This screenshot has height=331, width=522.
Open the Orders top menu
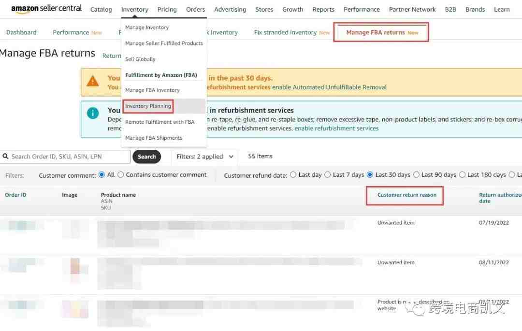[x=195, y=9]
